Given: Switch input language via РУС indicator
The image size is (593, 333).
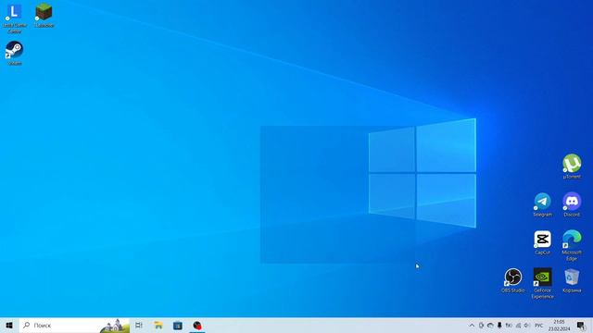Looking at the screenshot, I should click(538, 325).
